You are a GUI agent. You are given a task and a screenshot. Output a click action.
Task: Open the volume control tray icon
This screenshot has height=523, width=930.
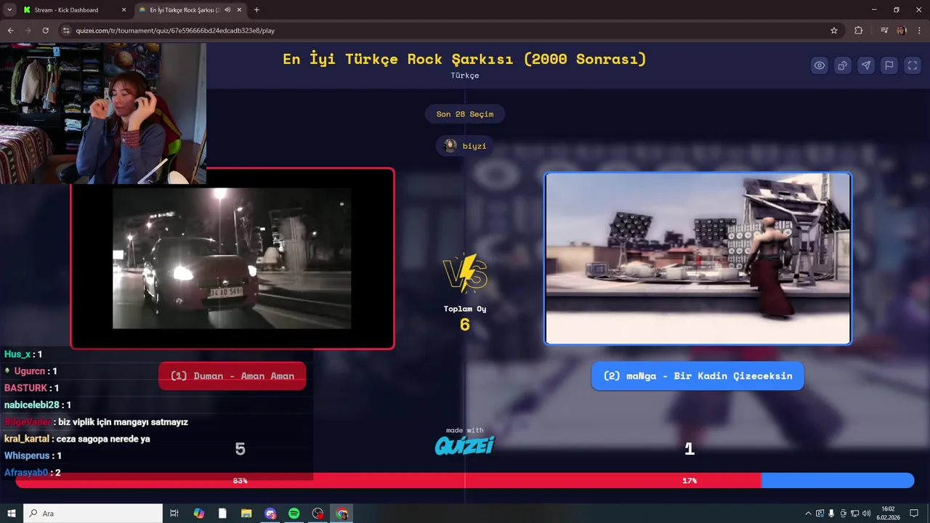coord(867,514)
